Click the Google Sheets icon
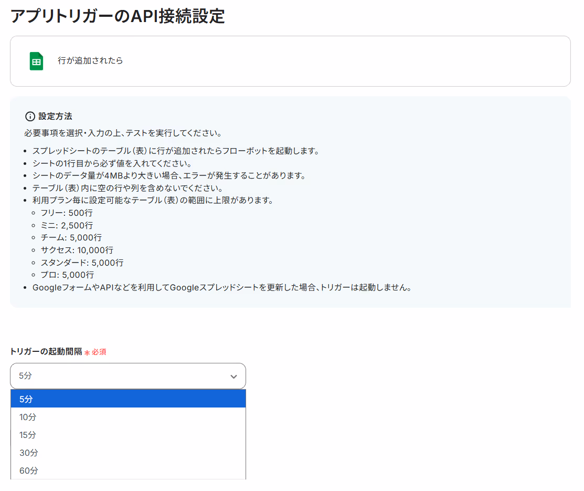584x491 pixels. pos(36,61)
